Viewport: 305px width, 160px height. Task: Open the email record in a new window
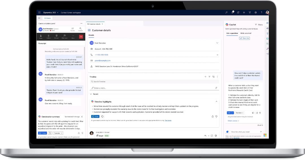point(212,136)
